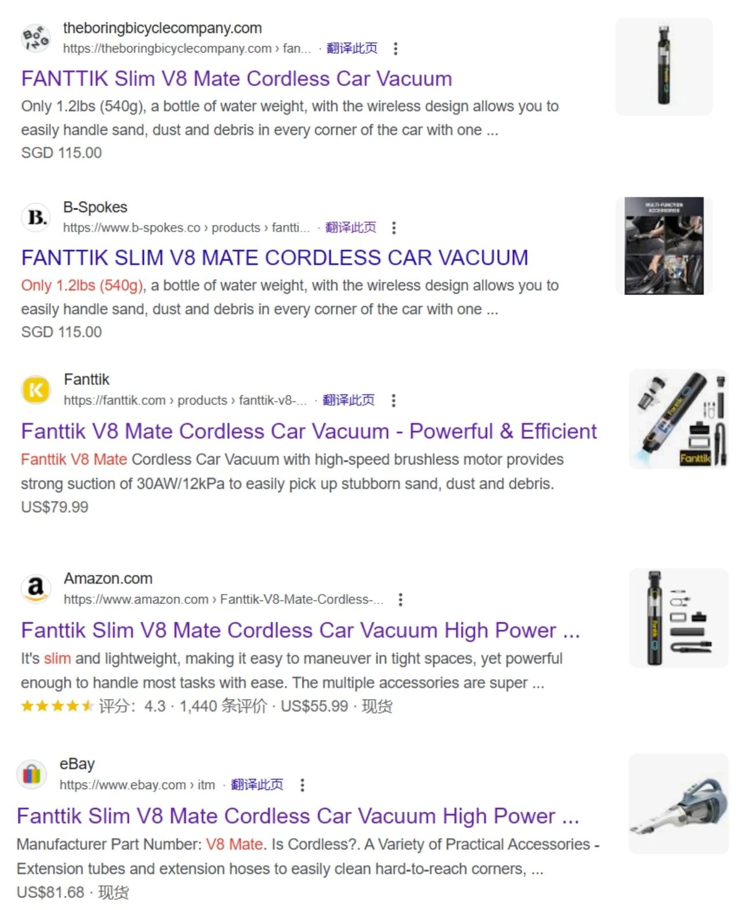This screenshot has height=910, width=740.
Task: Click the B-Spokes site favicon
Action: [x=36, y=218]
